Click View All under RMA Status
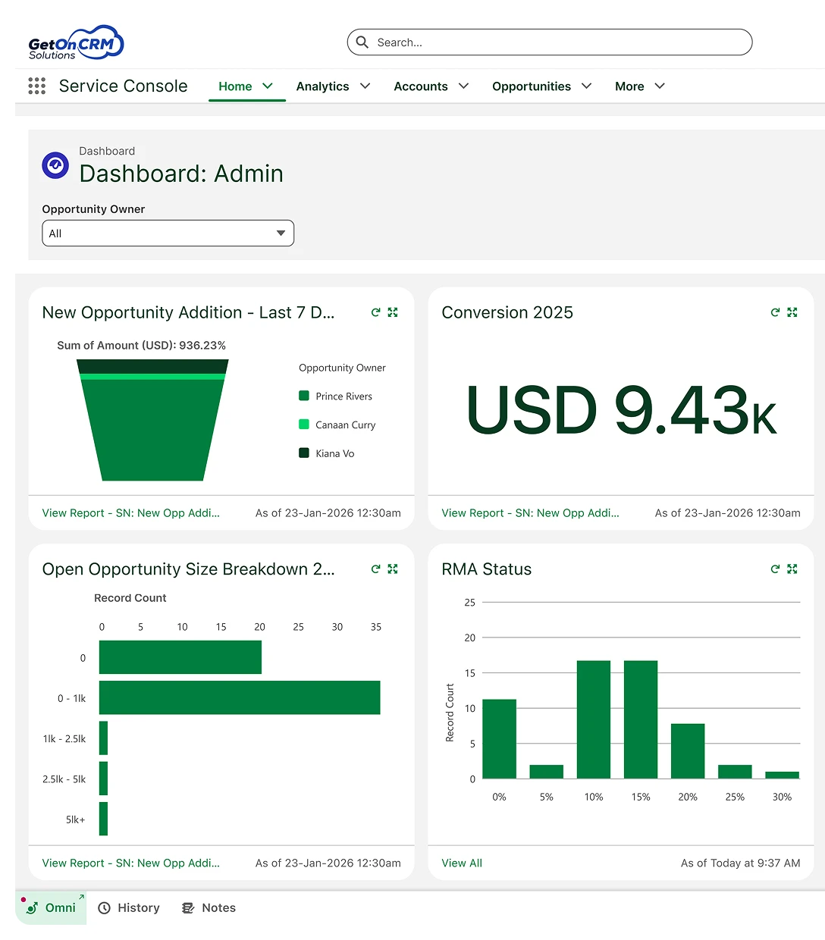The image size is (825, 940). click(462, 863)
